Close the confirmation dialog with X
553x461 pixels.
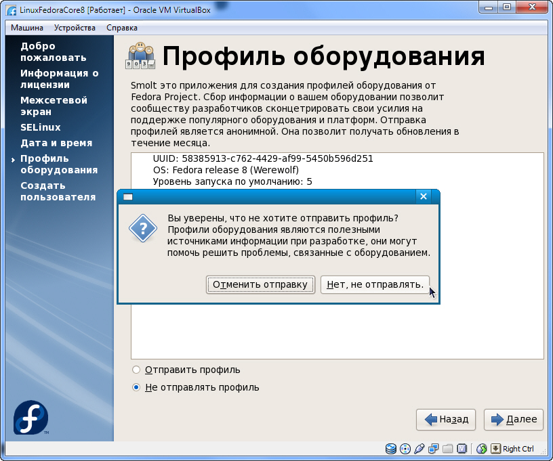(424, 196)
